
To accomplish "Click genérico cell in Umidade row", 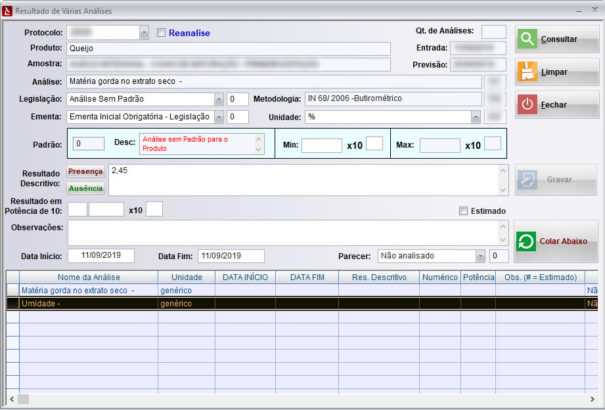I will pos(187,304).
